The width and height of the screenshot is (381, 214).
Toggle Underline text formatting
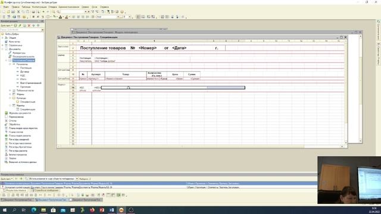42,17
